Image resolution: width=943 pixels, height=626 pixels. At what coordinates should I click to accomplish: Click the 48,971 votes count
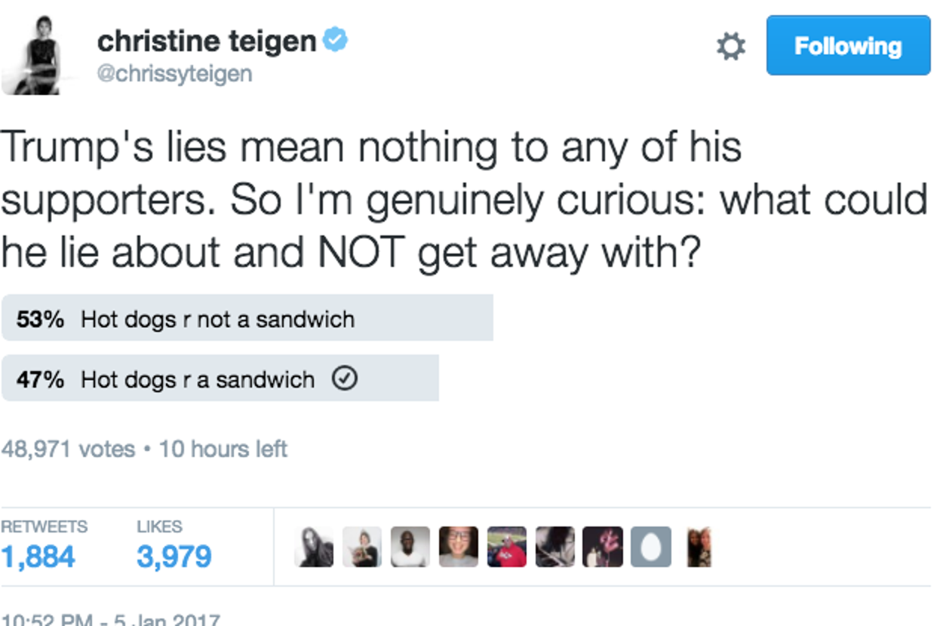(68, 450)
